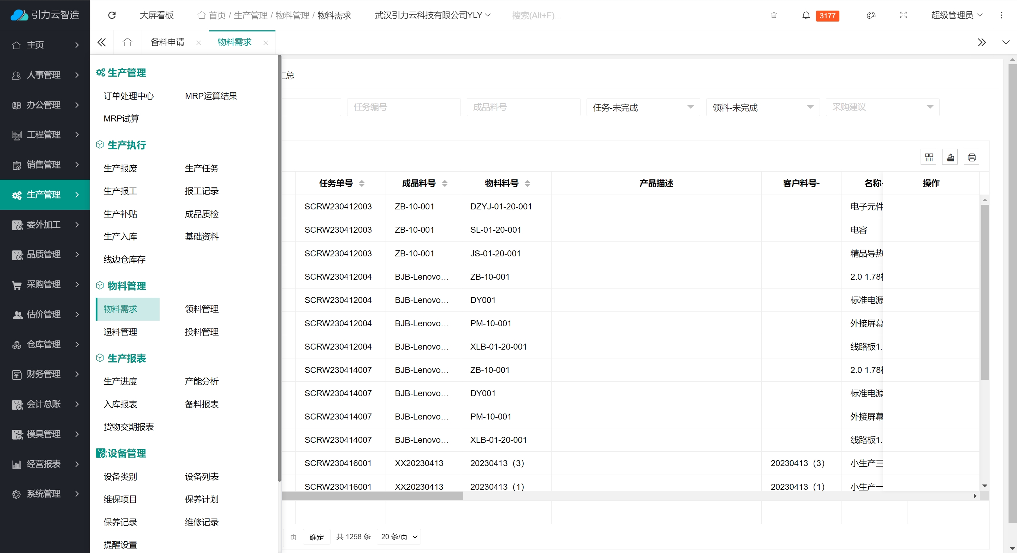This screenshot has height=553, width=1017.
Task: Click the trash clear-cache icon
Action: pyautogui.click(x=773, y=16)
